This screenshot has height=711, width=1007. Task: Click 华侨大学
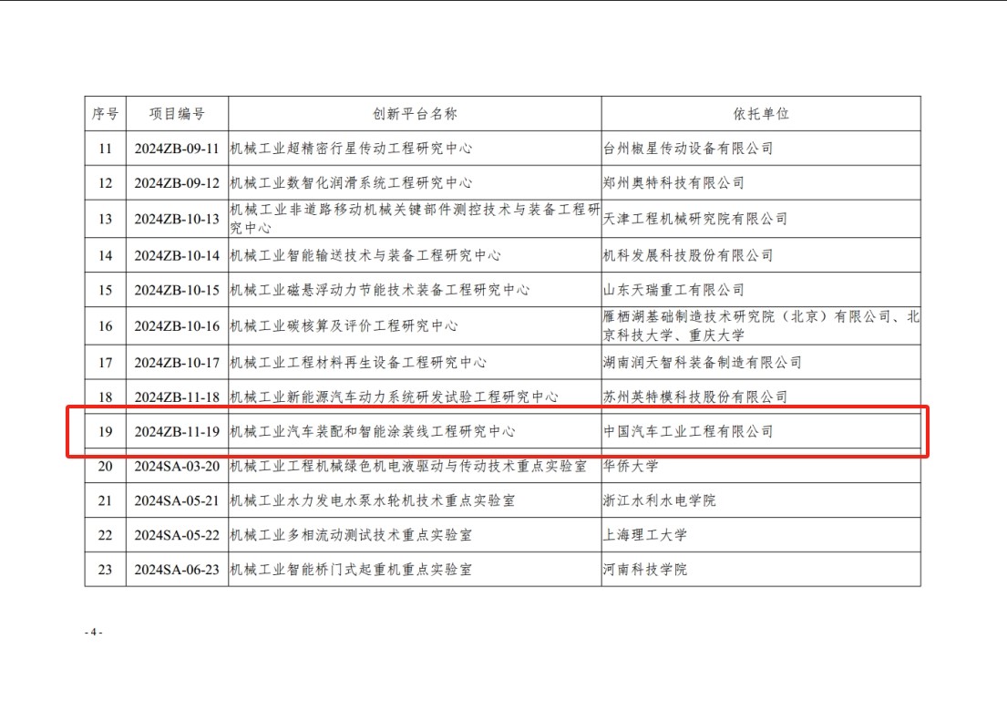(x=631, y=467)
